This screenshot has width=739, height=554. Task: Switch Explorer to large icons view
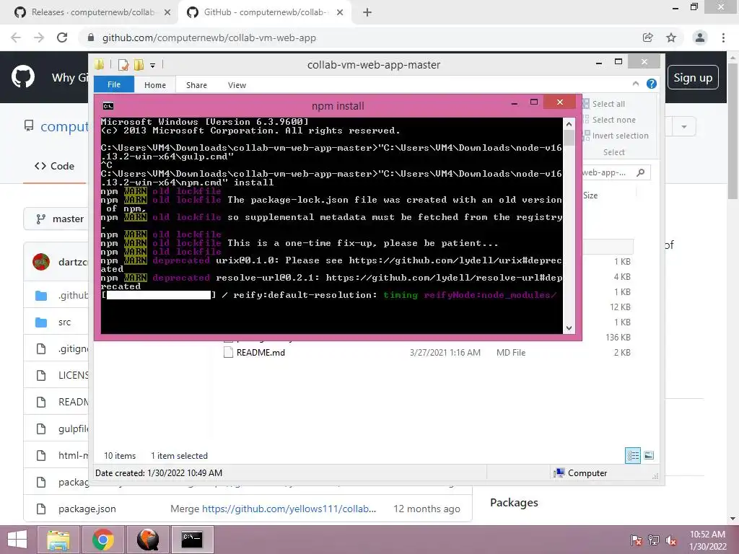[649, 455]
